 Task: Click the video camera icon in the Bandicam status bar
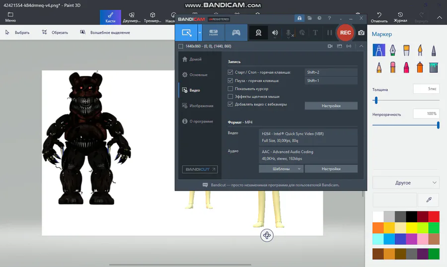(330, 46)
